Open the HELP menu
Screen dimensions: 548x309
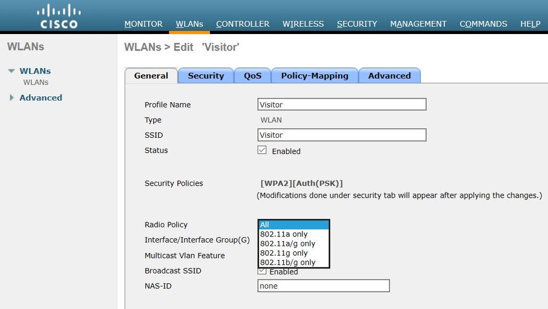(530, 24)
